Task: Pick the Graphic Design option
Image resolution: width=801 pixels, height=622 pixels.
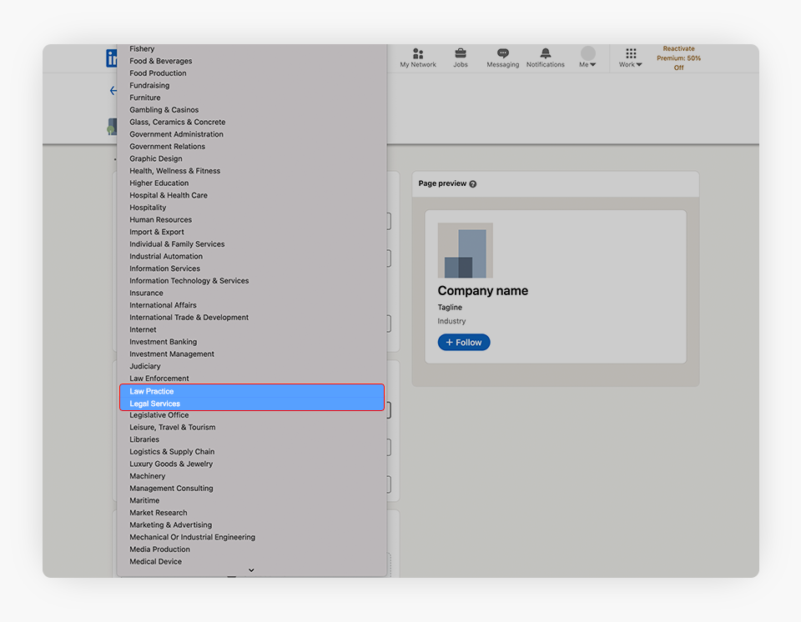Action: 155,158
